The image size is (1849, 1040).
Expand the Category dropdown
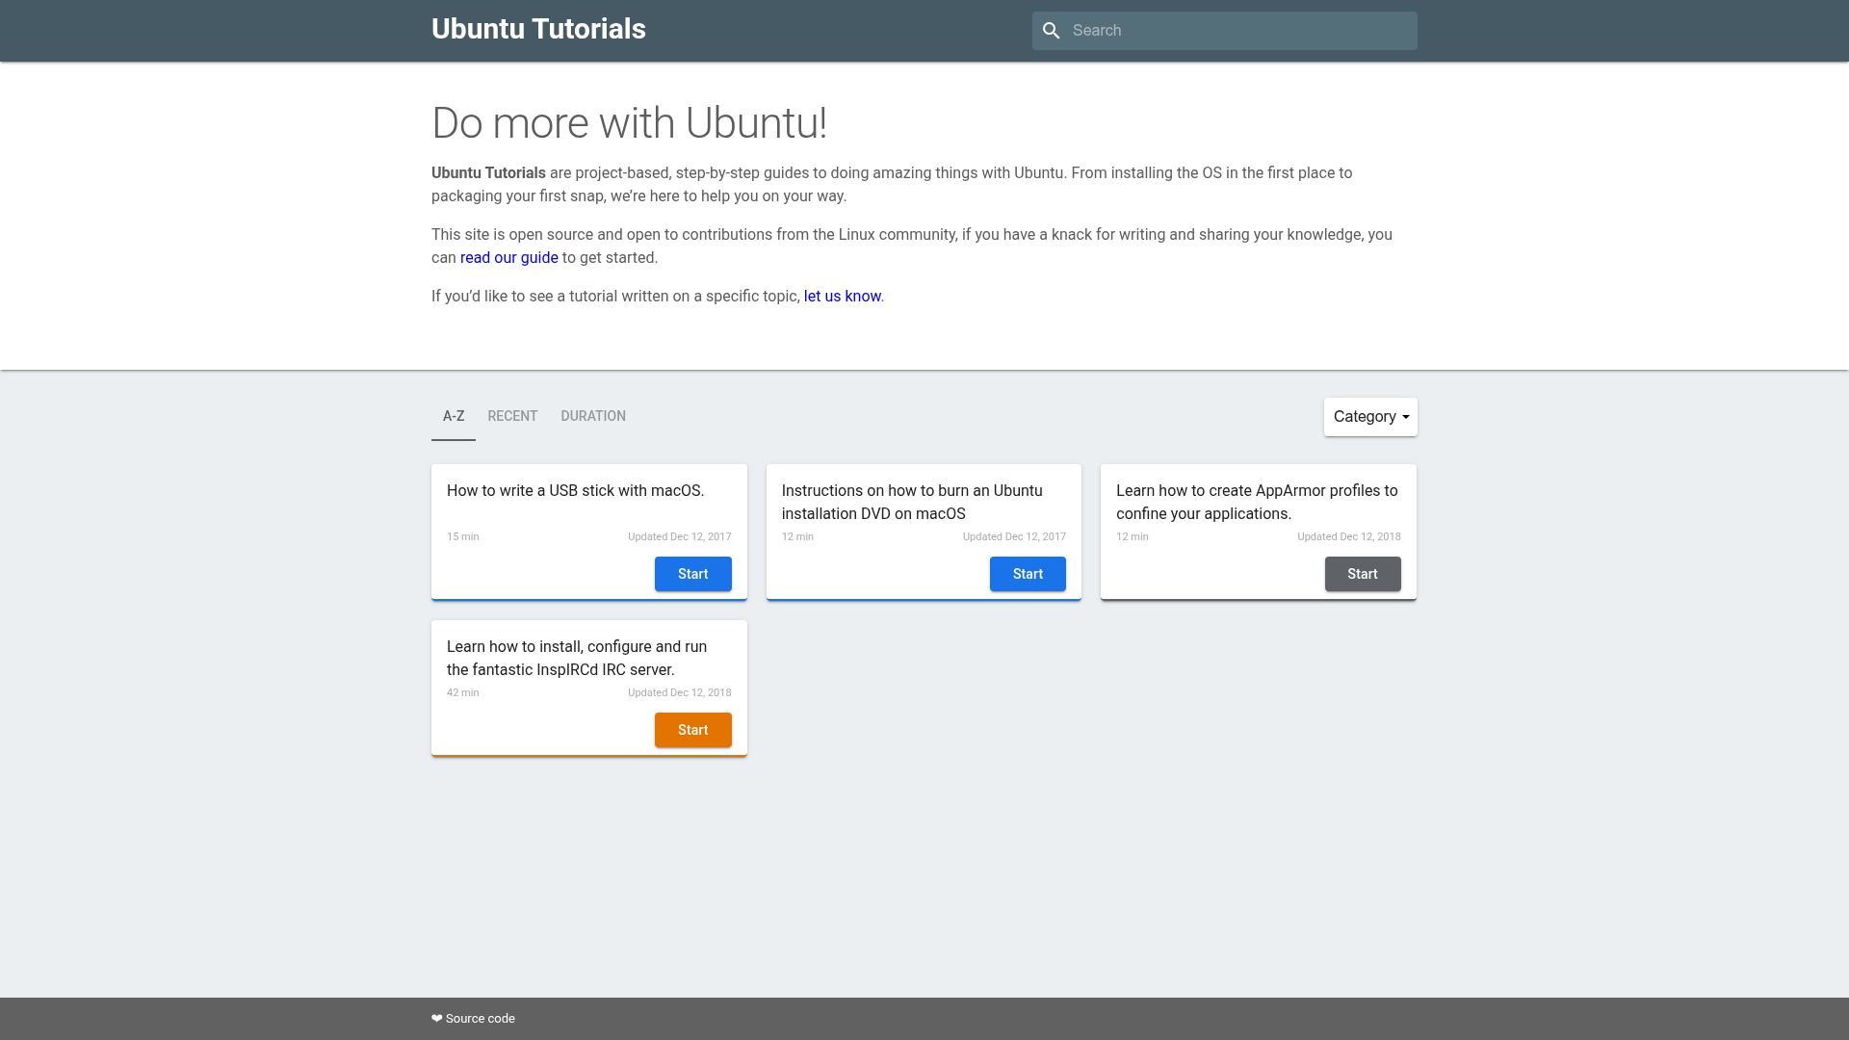pos(1370,417)
